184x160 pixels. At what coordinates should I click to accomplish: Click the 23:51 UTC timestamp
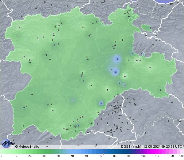tap(174, 146)
